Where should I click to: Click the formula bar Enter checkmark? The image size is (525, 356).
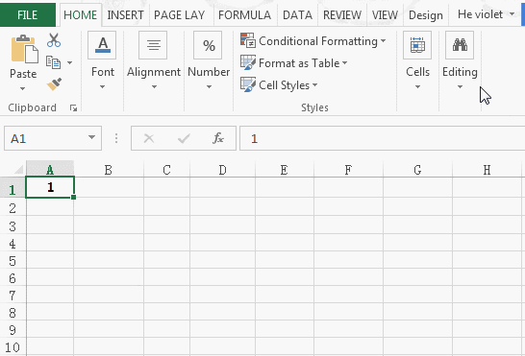[184, 138]
